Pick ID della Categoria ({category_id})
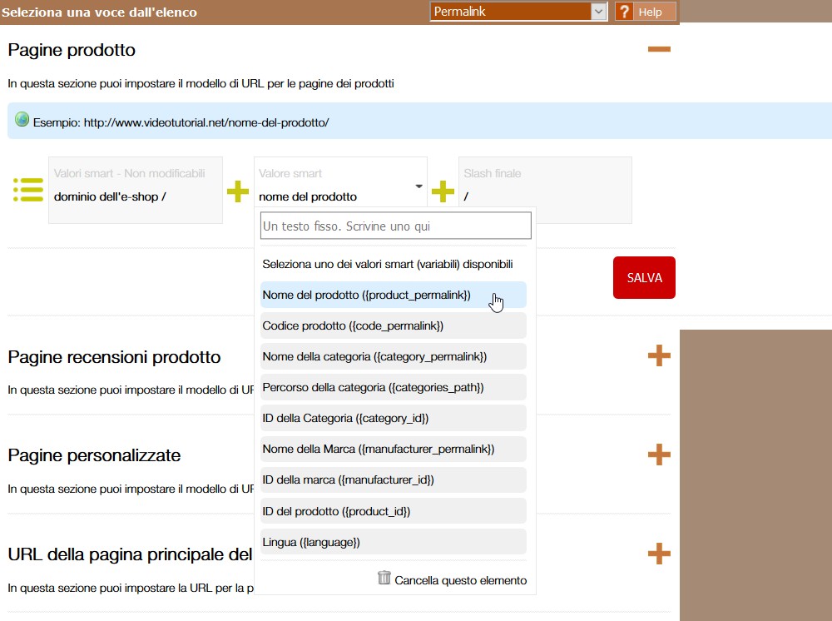This screenshot has height=621, width=832. 394,418
